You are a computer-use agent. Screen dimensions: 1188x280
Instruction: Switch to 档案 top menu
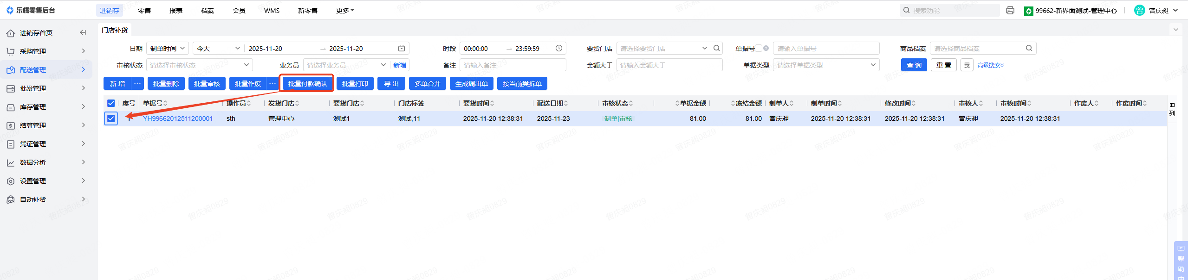pyautogui.click(x=208, y=10)
